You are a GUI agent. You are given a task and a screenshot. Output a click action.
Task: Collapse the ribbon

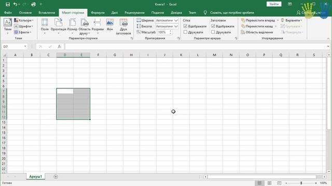coord(328,38)
